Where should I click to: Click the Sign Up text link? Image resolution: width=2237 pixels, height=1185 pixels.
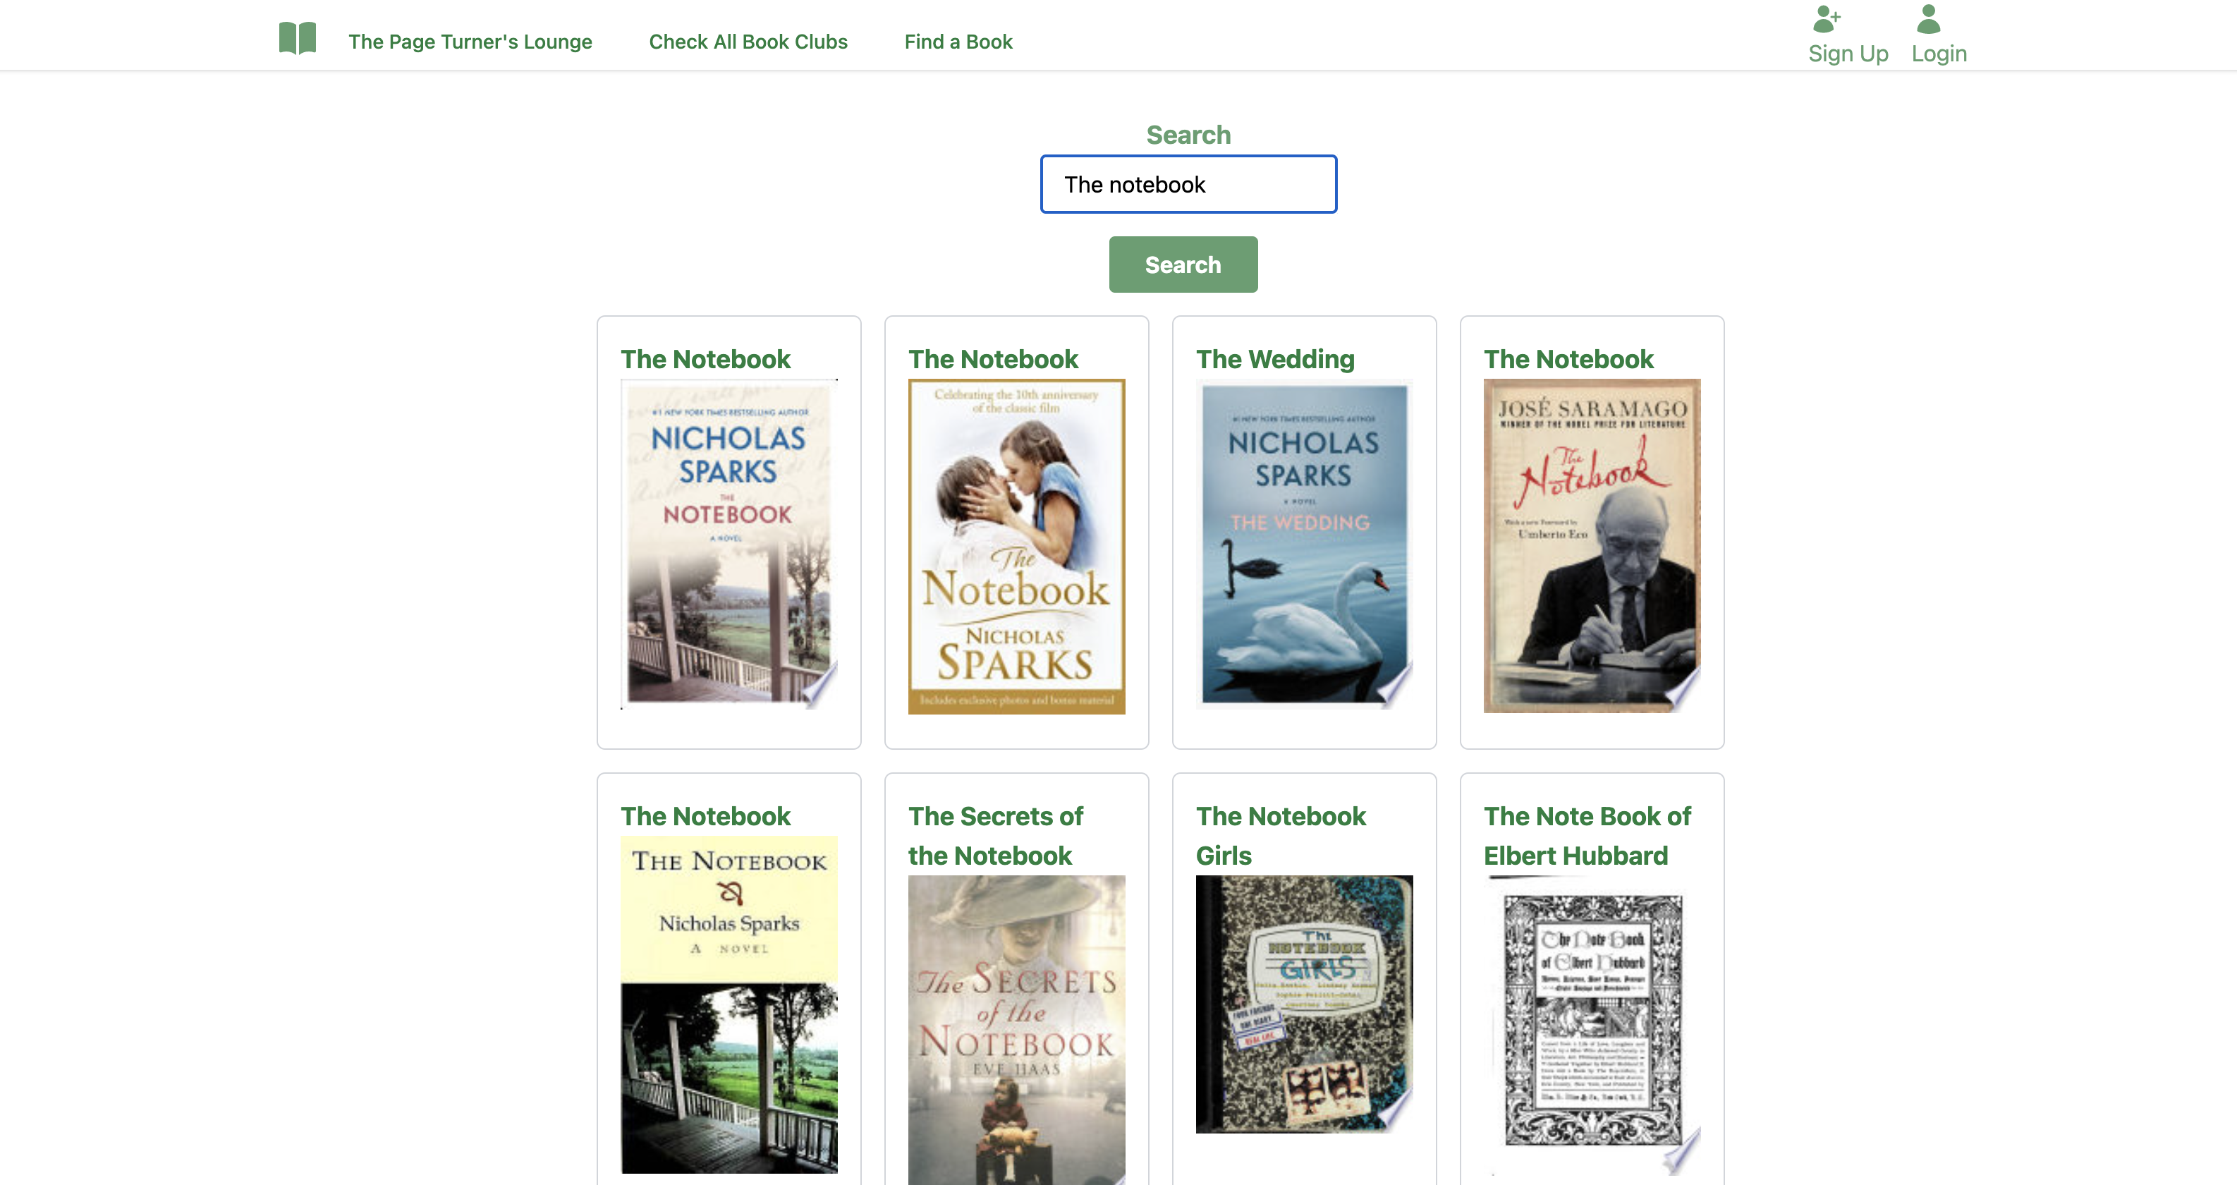1847,54
